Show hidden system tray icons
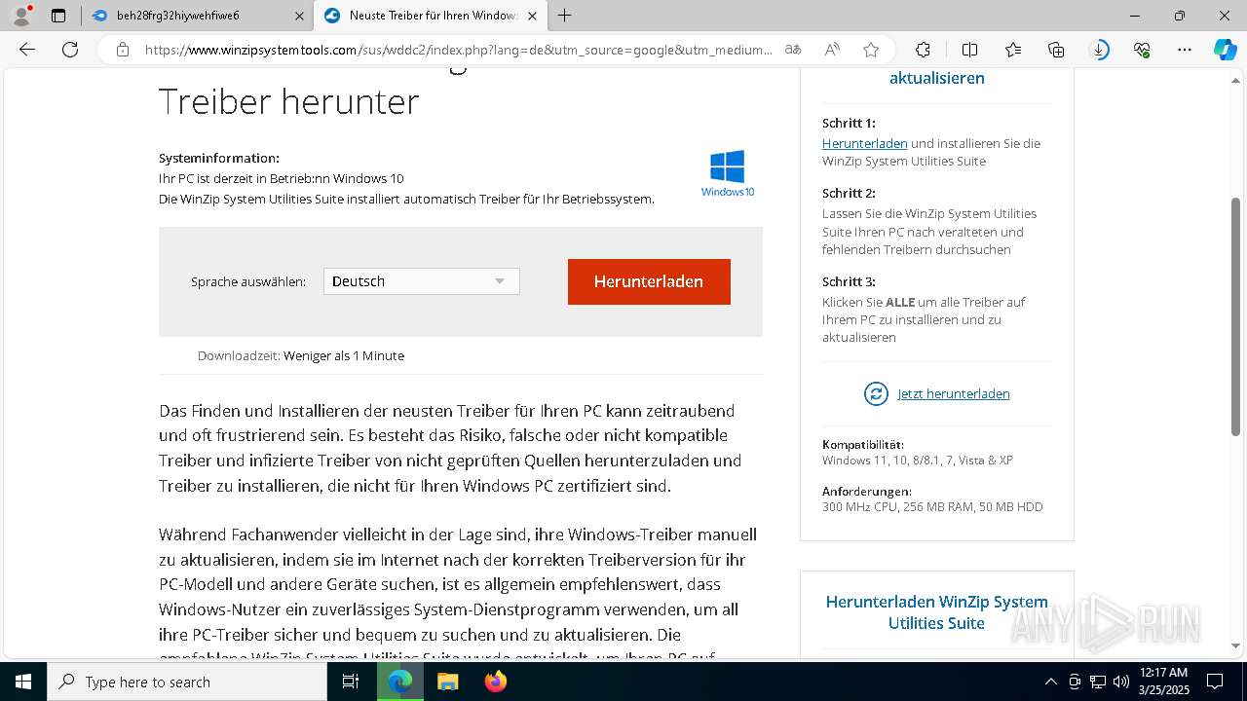Image resolution: width=1247 pixels, height=701 pixels. pyautogui.click(x=1050, y=682)
